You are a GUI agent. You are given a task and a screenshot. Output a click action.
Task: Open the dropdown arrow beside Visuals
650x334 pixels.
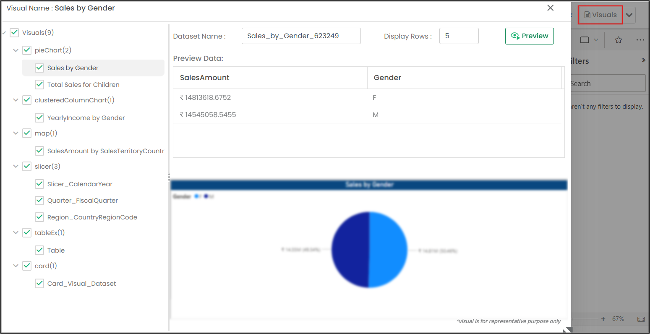pos(629,15)
